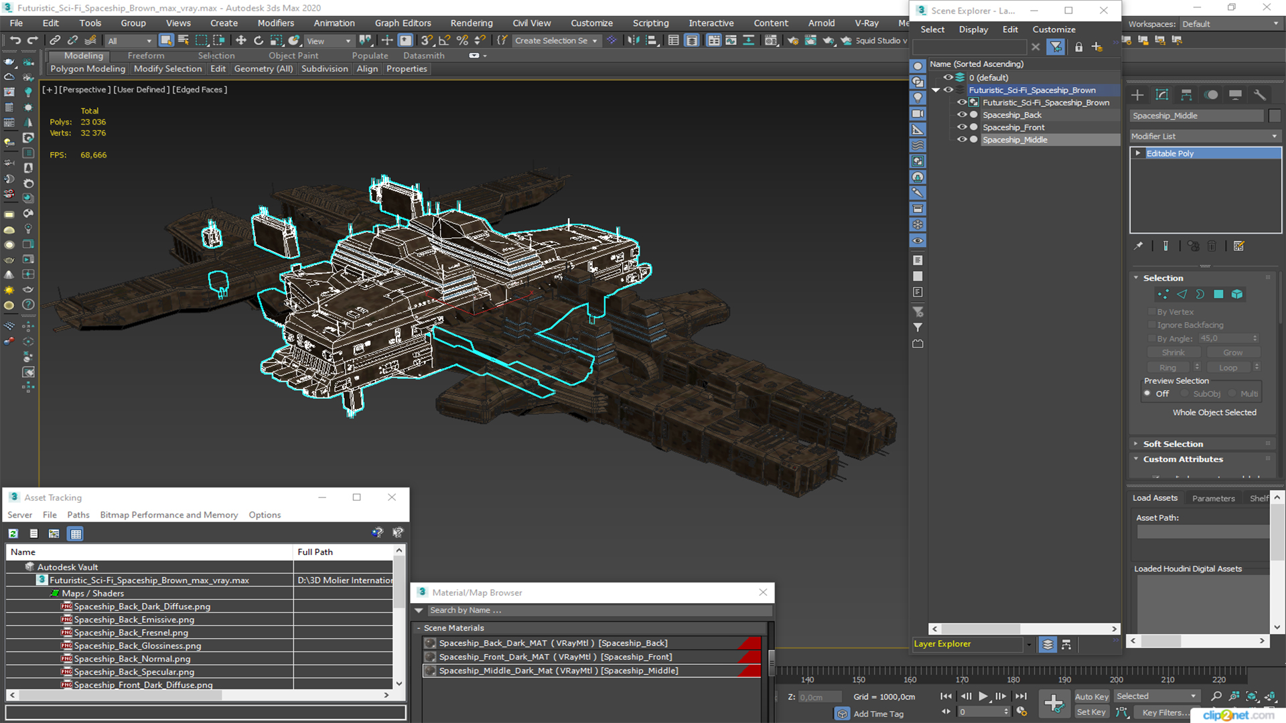Activate the Select Object tool
The width and height of the screenshot is (1286, 723).
coord(166,41)
